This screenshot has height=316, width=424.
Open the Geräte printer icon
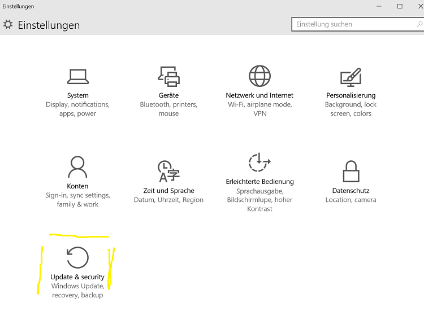click(168, 77)
